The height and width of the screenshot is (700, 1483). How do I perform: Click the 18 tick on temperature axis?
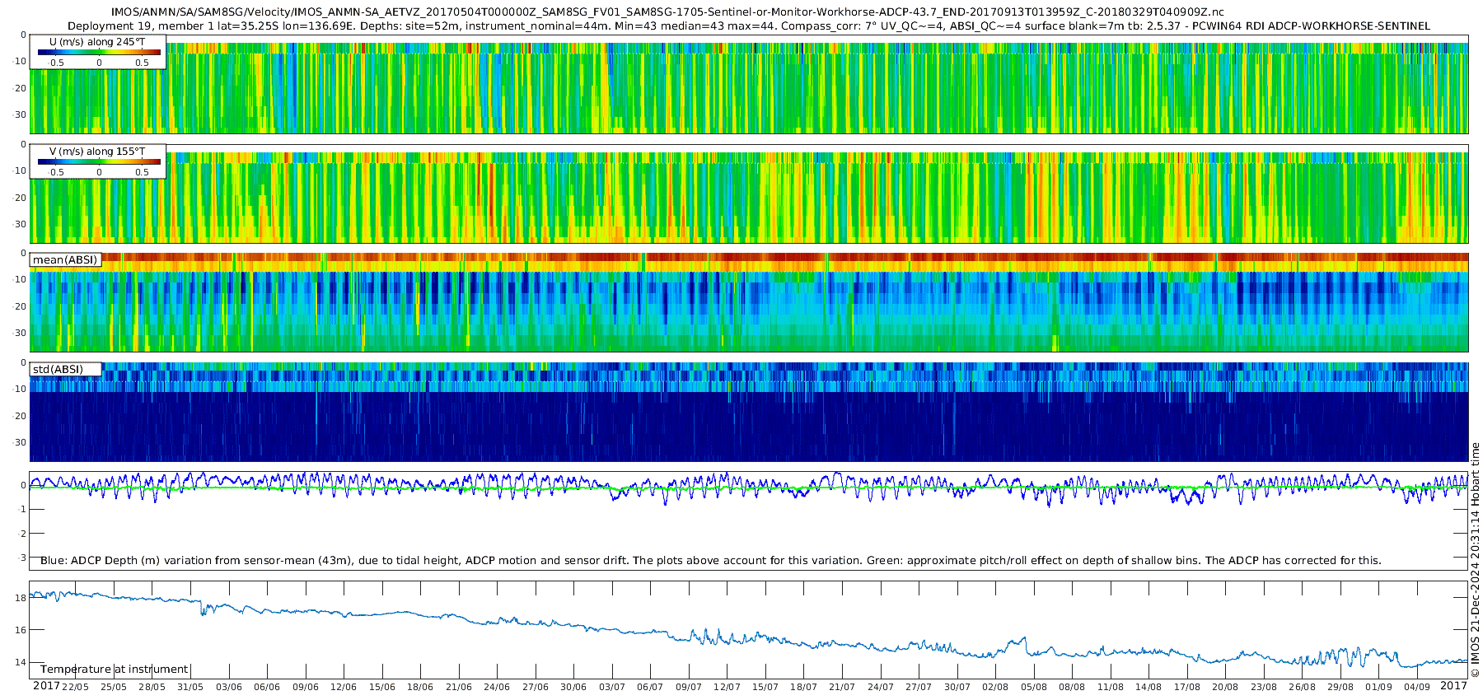(21, 598)
